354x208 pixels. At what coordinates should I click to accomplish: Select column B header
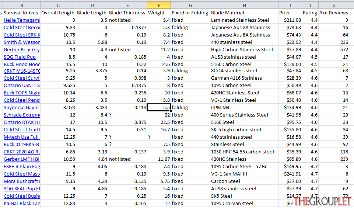coord(22,5)
